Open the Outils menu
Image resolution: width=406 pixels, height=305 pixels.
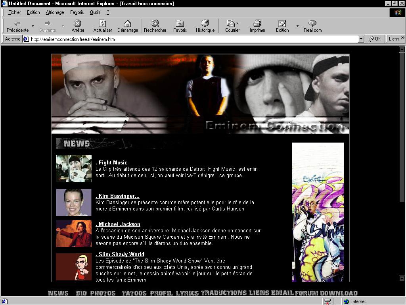(95, 12)
